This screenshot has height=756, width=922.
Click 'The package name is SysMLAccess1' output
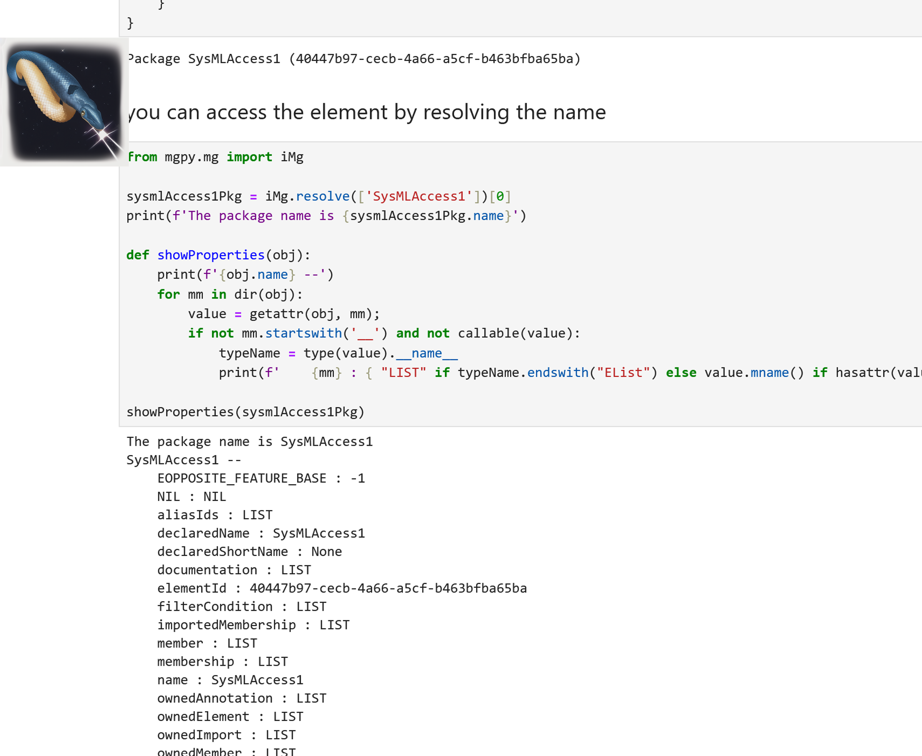click(250, 442)
